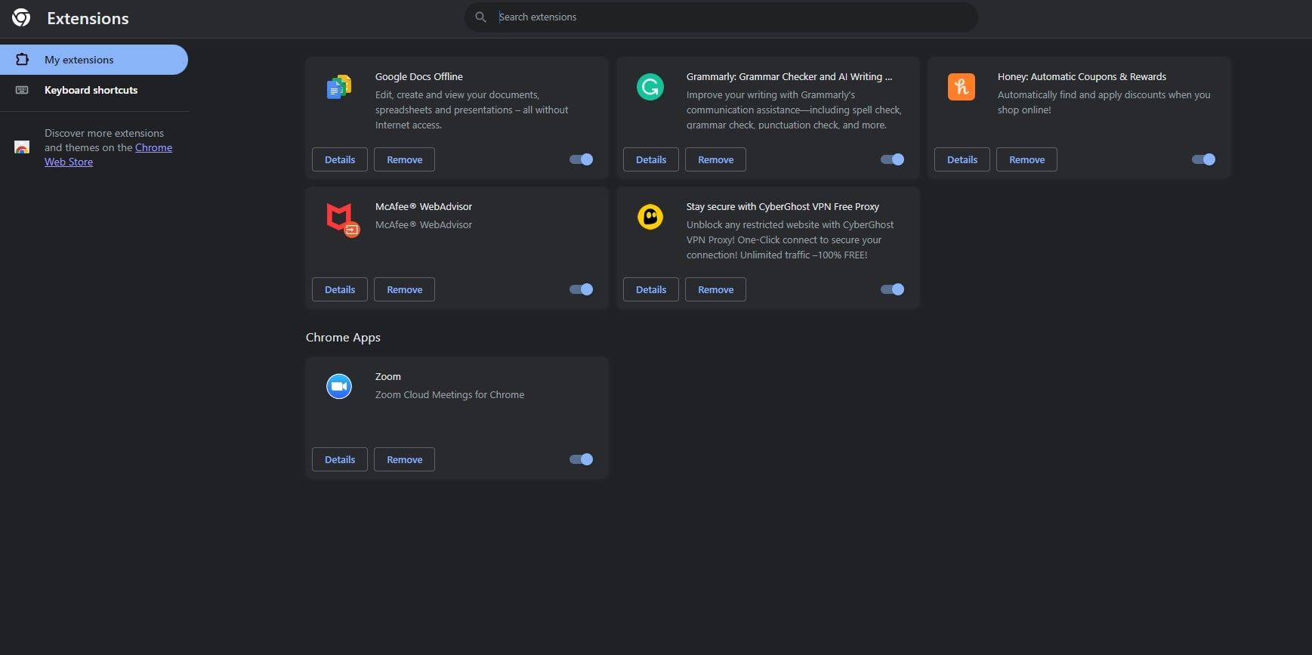Click the McAfee WebAdvisor shield icon
Screen dimensions: 1312x655
[x=340, y=218]
